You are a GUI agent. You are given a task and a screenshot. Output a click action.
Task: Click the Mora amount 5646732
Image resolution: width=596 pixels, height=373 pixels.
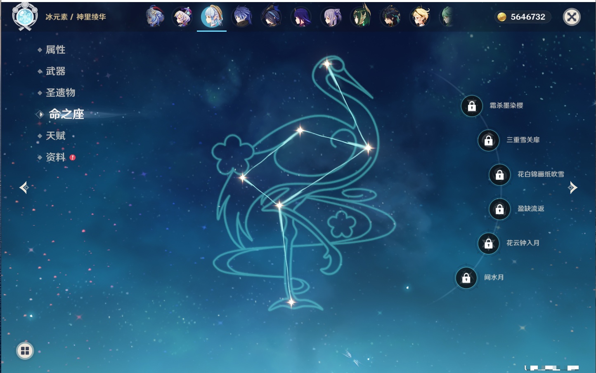pos(528,17)
